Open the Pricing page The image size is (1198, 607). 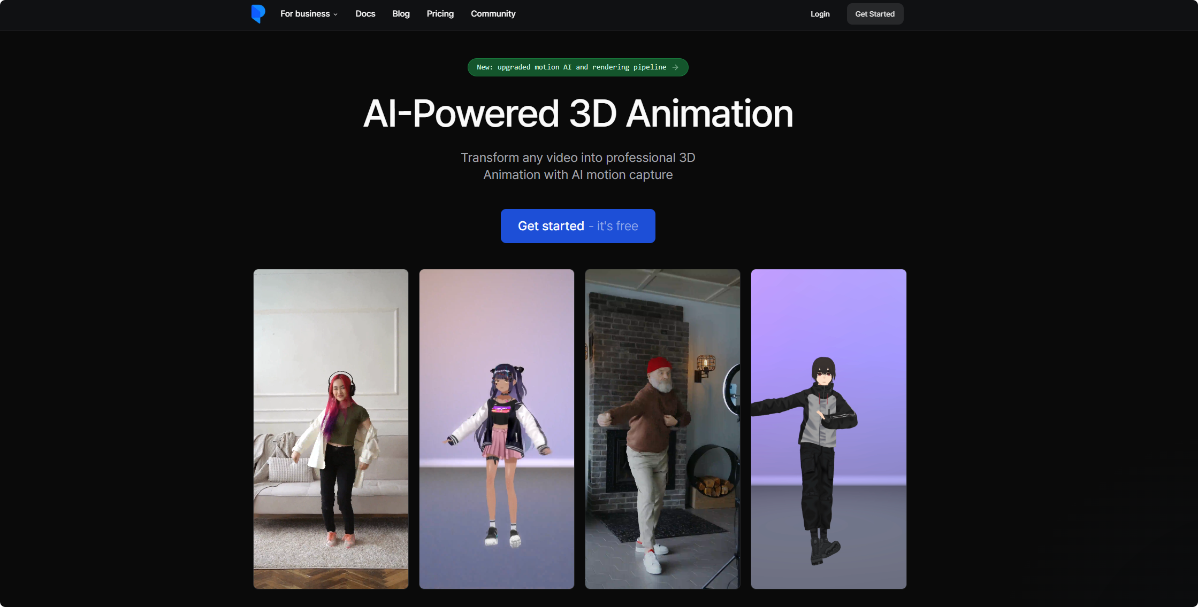440,14
